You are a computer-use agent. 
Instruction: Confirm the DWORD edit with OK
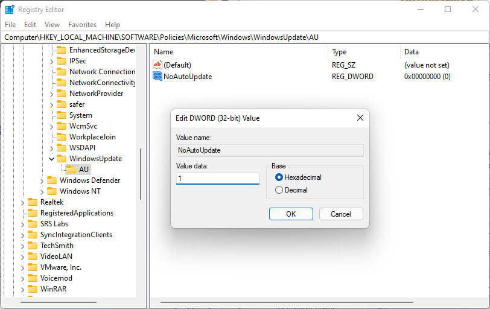[291, 214]
